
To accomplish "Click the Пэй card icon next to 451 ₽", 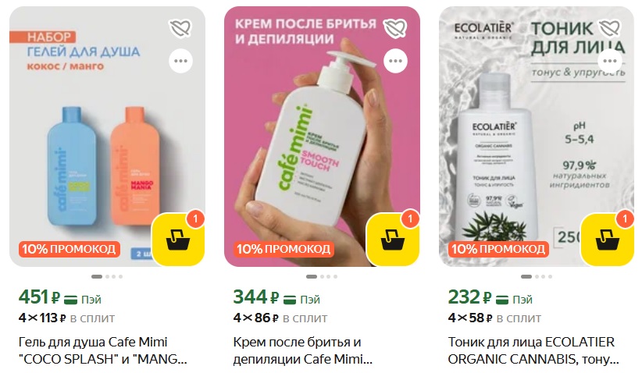I will pyautogui.click(x=71, y=300).
